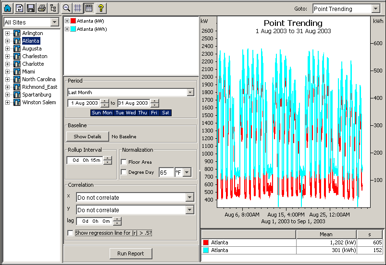The height and width of the screenshot is (265, 386).
Task: Open the Last Month period dropdown
Action: tap(190, 92)
